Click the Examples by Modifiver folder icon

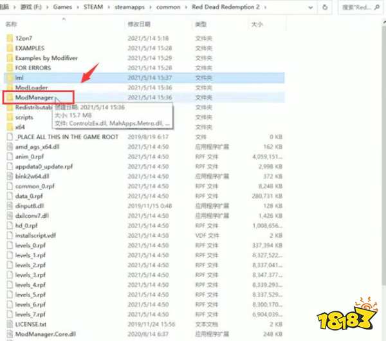(x=10, y=58)
